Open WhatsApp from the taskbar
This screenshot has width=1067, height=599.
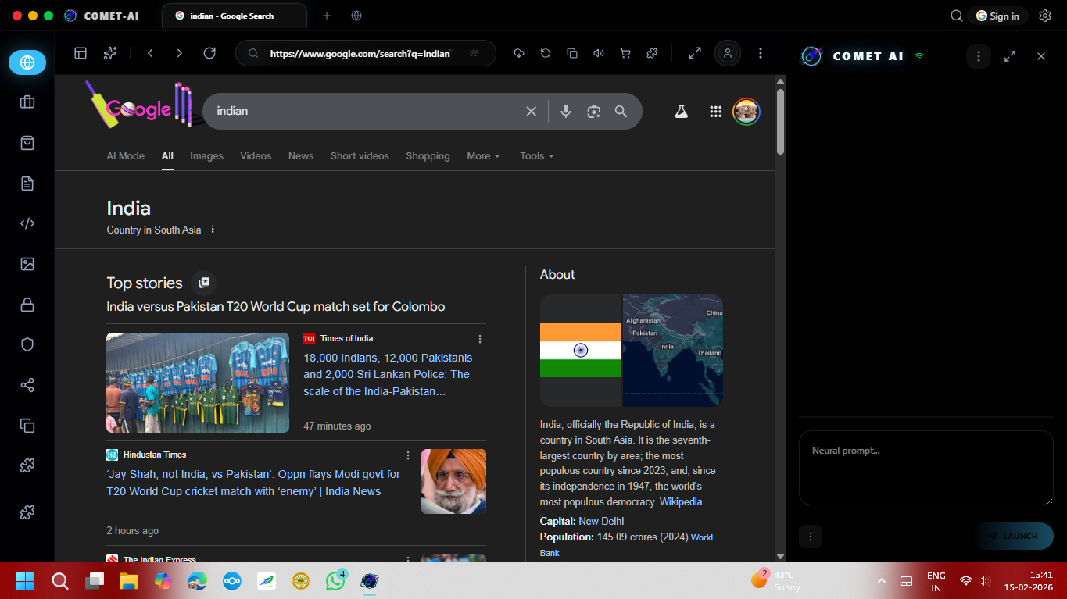336,580
